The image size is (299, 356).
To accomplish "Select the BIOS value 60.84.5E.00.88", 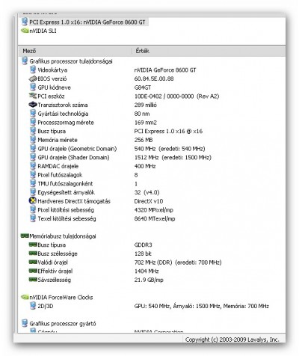I will (154, 79).
